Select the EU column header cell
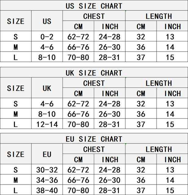Image resolution: width=188 pixels, height=195 pixels. click(47, 154)
